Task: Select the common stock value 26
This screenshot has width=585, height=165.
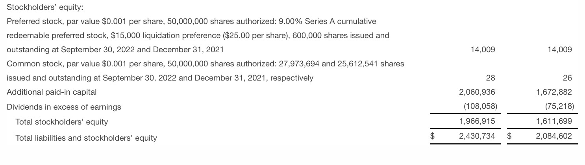Action: 567,78
